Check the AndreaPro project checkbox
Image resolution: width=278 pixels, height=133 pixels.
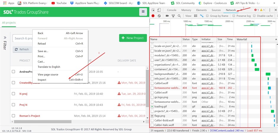point(14,72)
